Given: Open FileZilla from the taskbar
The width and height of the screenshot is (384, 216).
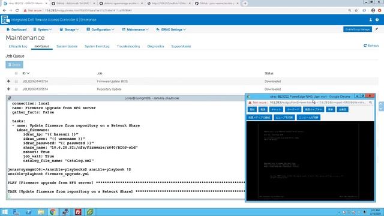Looking at the screenshot, I should (78, 212).
